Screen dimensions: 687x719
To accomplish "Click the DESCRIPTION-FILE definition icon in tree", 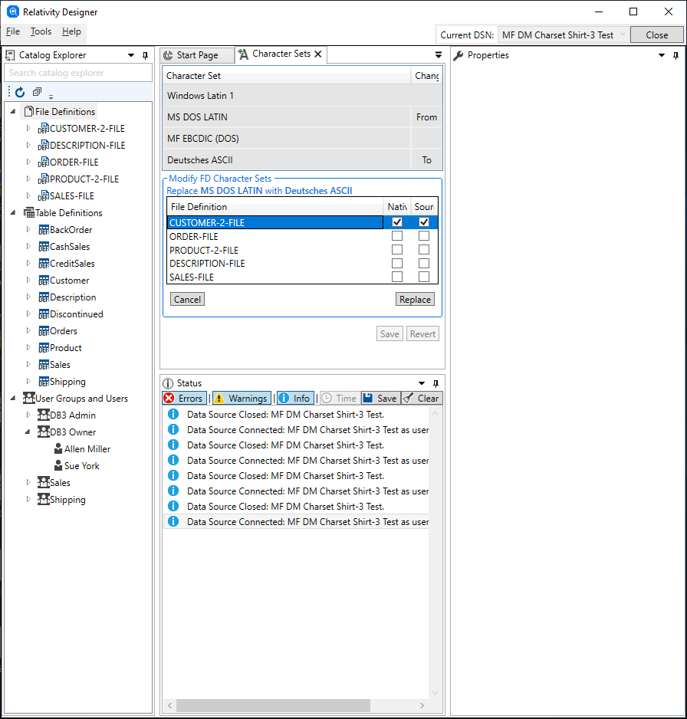I will click(43, 146).
